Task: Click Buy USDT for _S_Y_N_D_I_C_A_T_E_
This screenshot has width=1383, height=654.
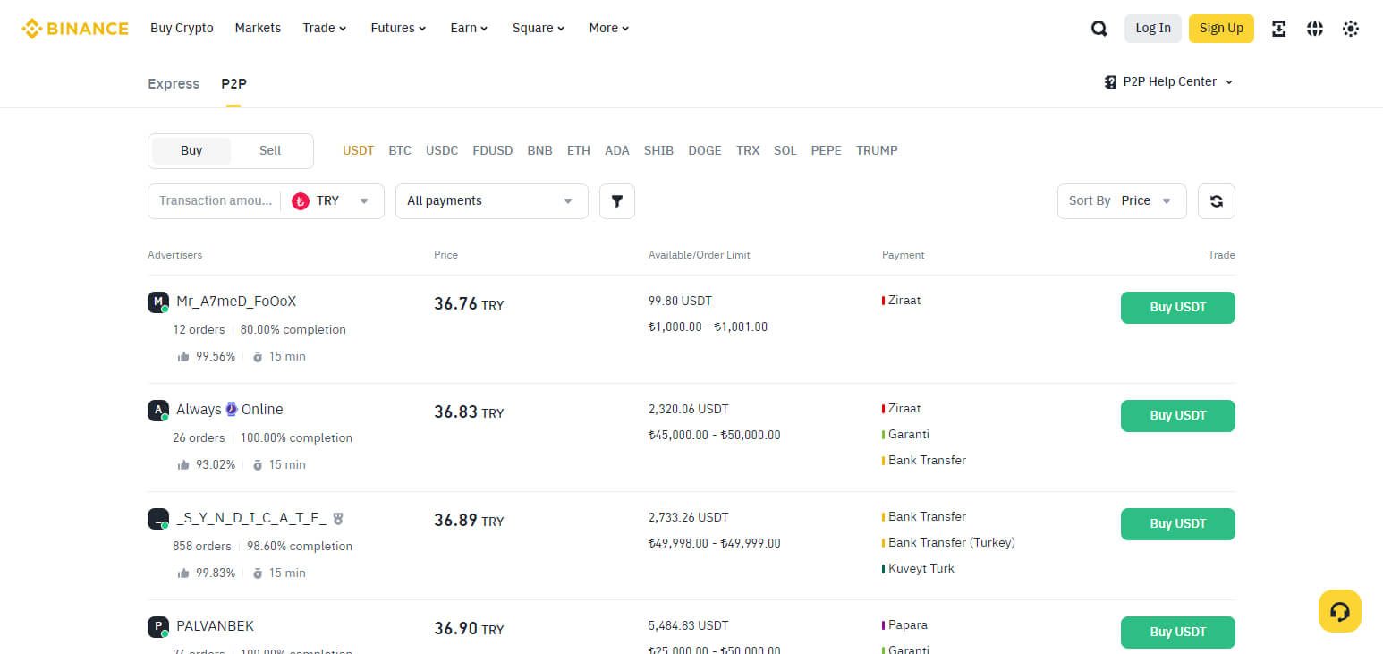Action: [1178, 524]
